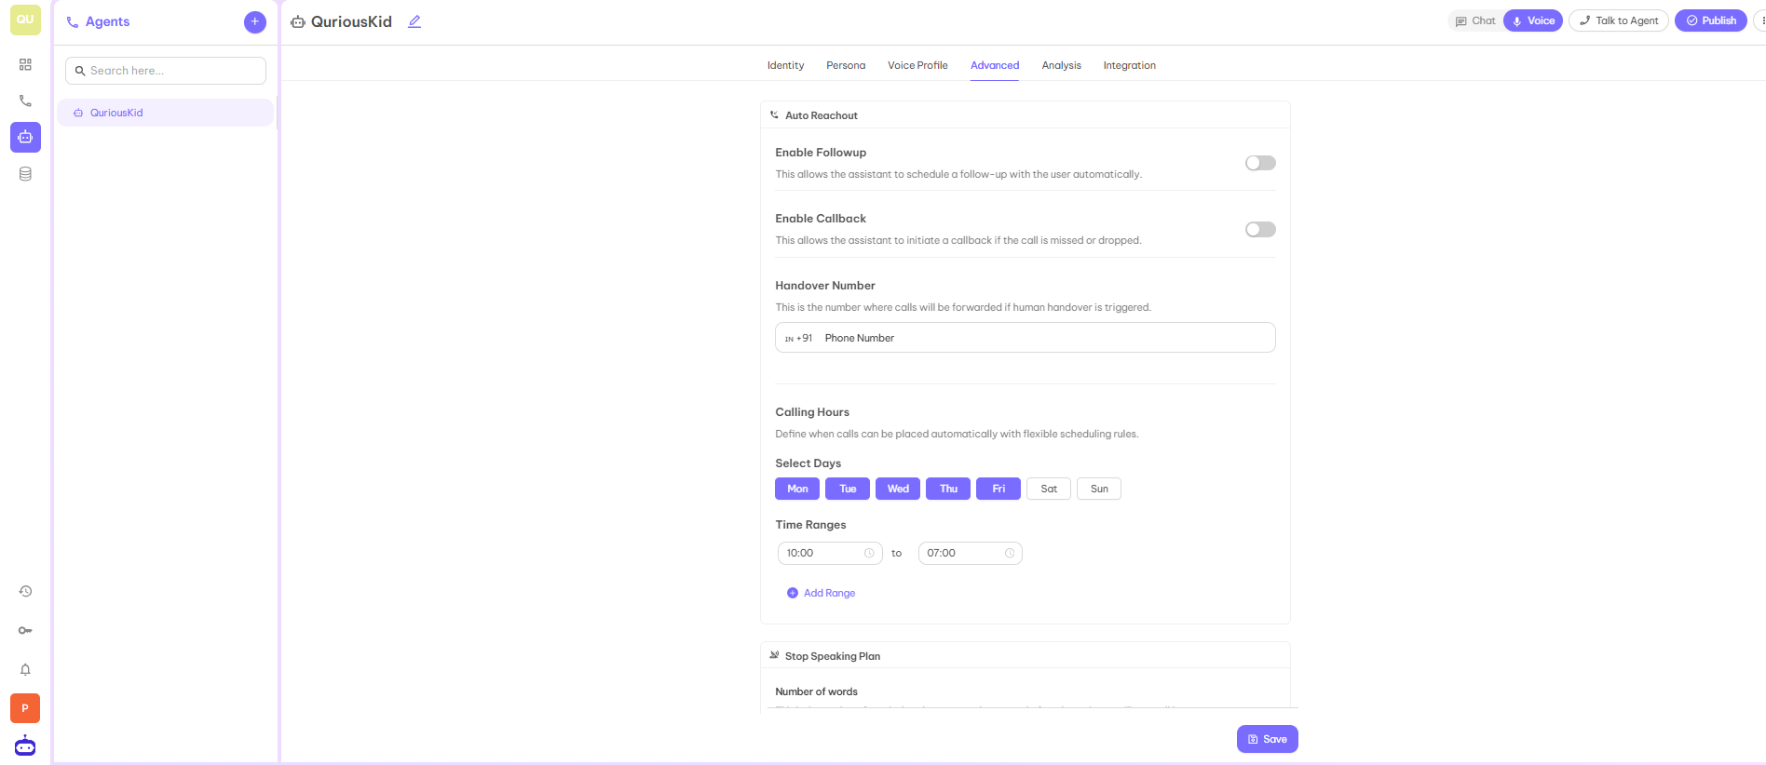Viewport: 1766px width, 765px height.
Task: Select Sun in calling days
Action: 1099,489
